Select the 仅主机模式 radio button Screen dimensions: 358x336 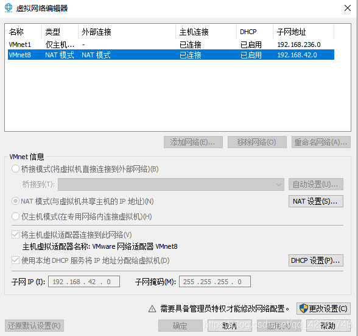tap(15, 216)
